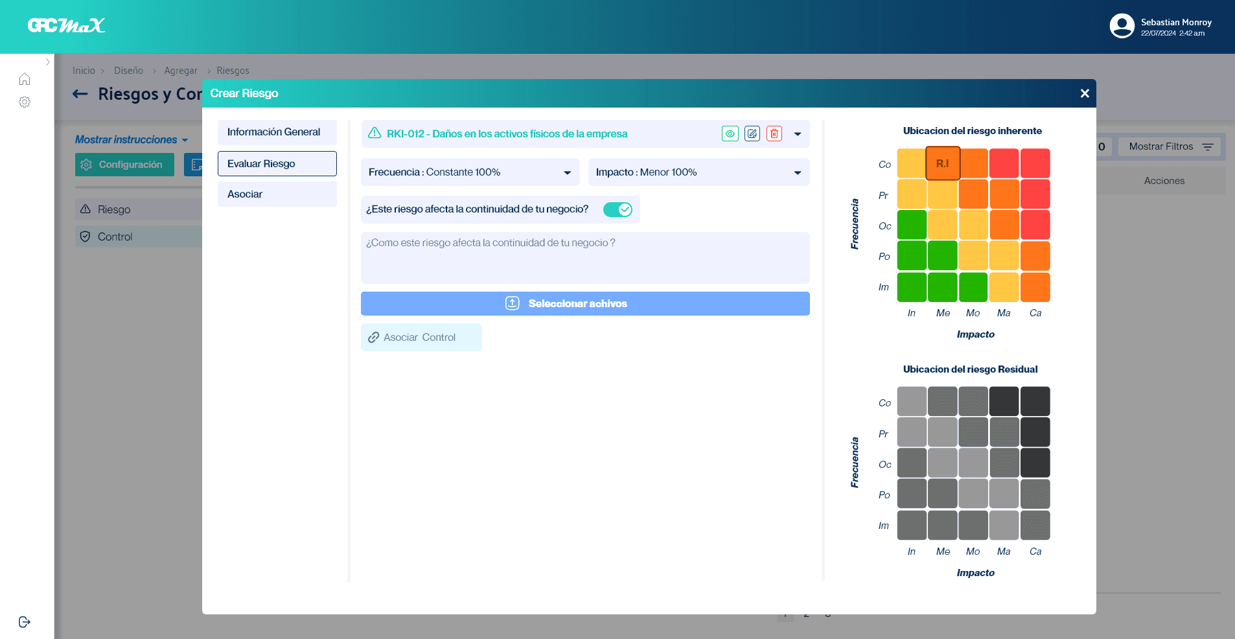Expand the arrow next to the RKI-012 action icons
1235x639 pixels.
point(798,134)
